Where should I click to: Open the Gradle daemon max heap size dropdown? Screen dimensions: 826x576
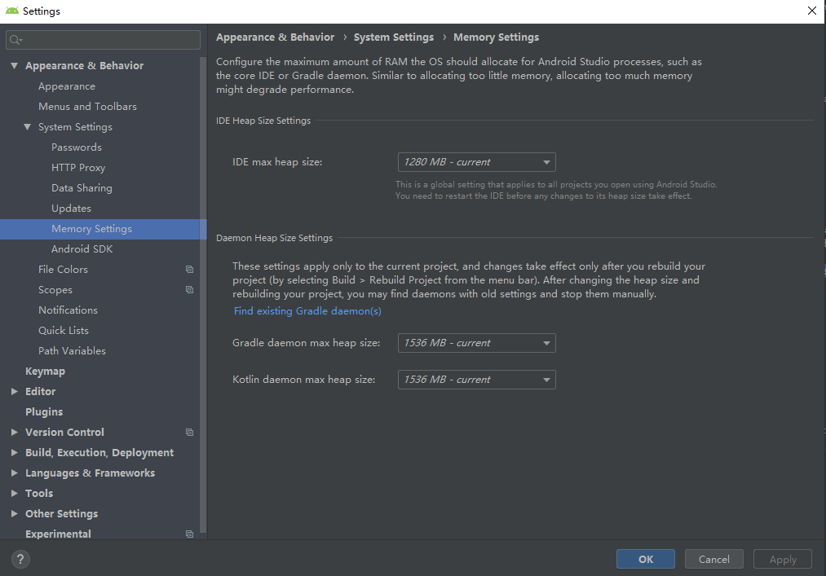coord(477,343)
